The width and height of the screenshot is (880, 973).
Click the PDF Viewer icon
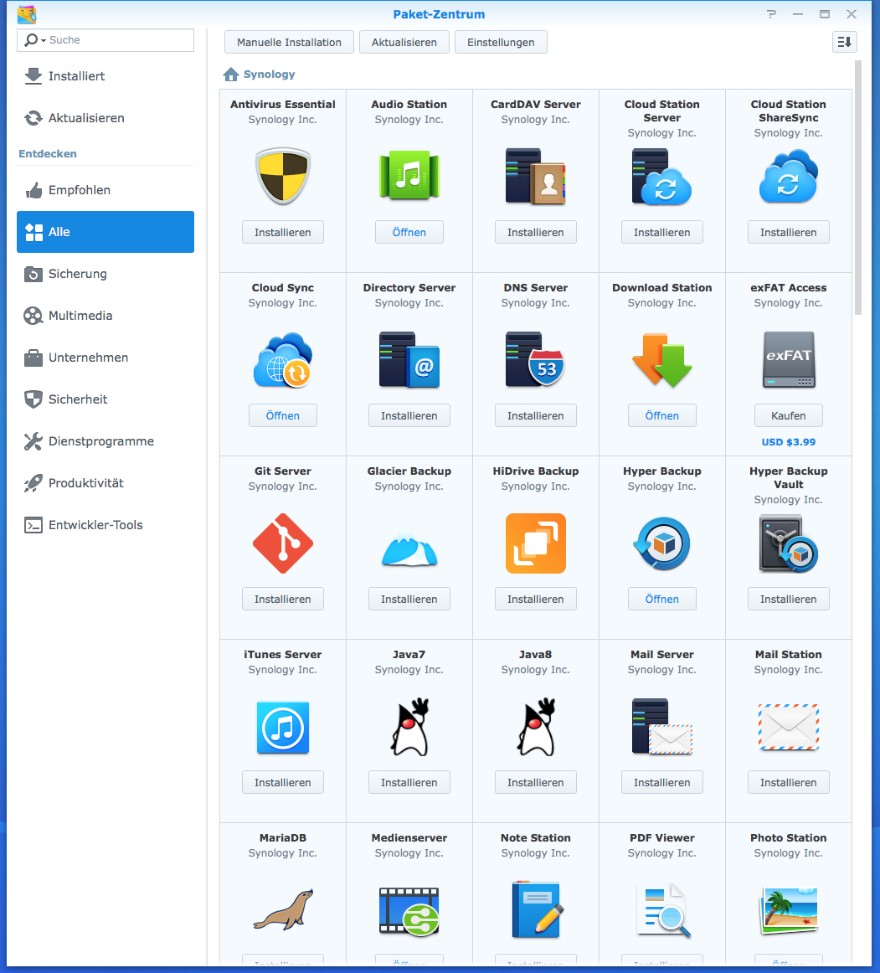point(663,909)
